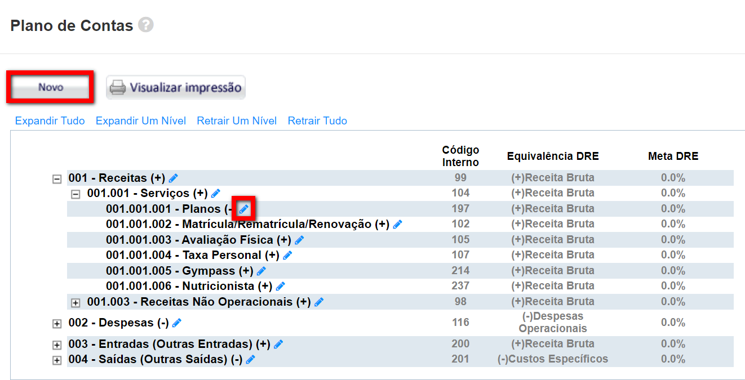Collapse the 001.001 - Serviços node

[76, 194]
